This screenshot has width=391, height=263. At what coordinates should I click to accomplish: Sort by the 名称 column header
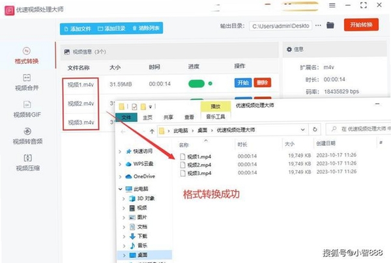pos(184,145)
